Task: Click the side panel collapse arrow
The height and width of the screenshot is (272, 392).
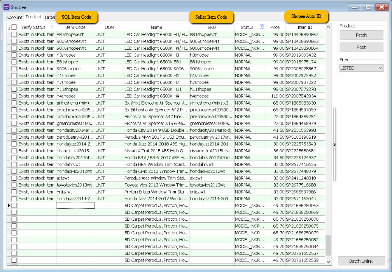Action: [334, 145]
